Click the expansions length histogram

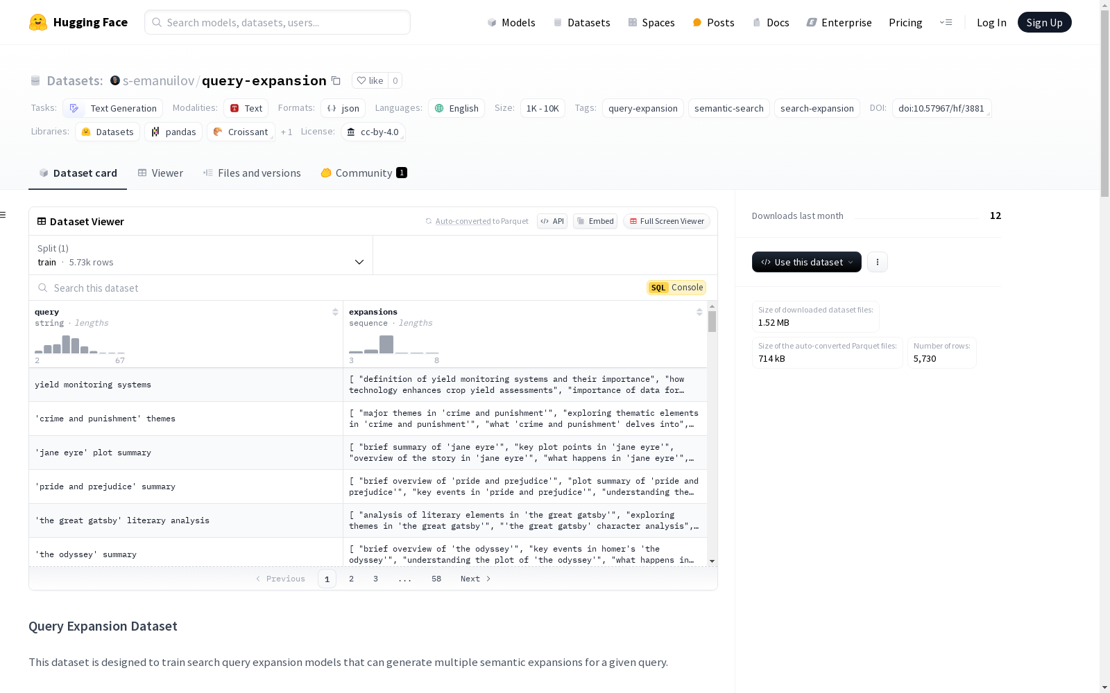[x=394, y=344]
